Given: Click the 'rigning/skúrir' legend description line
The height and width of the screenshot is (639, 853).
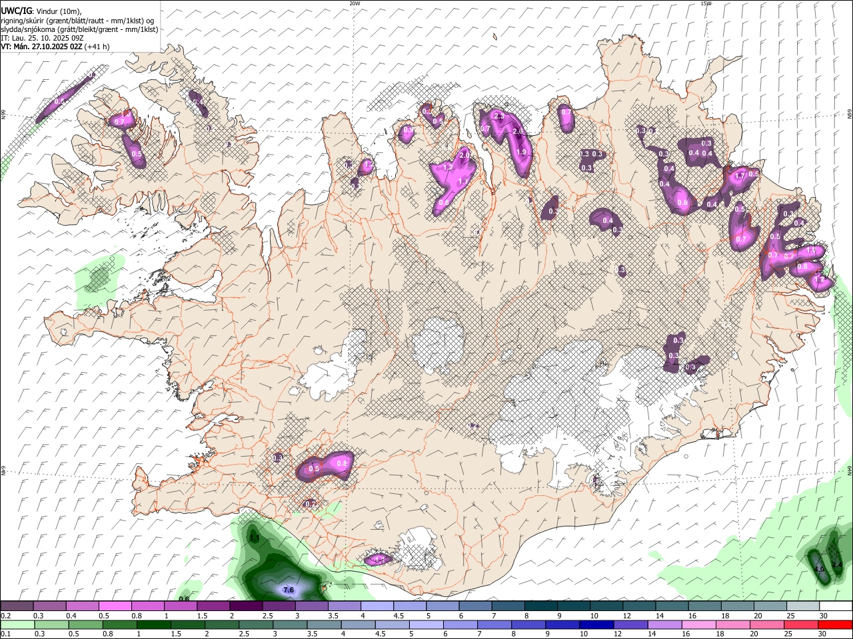Looking at the screenshot, I should coord(77,21).
